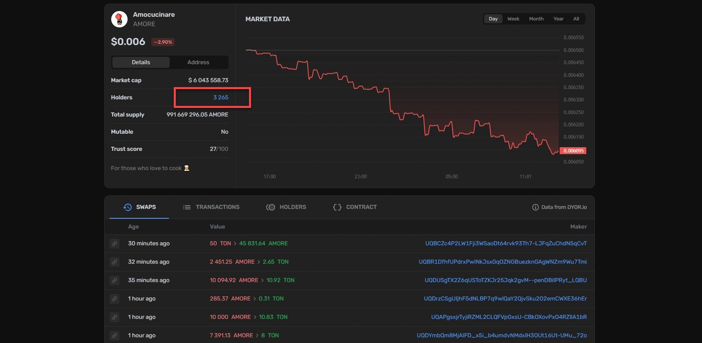The image size is (702, 343).
Task: Click the 0.006095 current price marker
Action: click(573, 151)
